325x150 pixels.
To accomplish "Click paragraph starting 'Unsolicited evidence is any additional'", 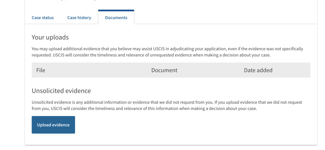I will [x=167, y=105].
